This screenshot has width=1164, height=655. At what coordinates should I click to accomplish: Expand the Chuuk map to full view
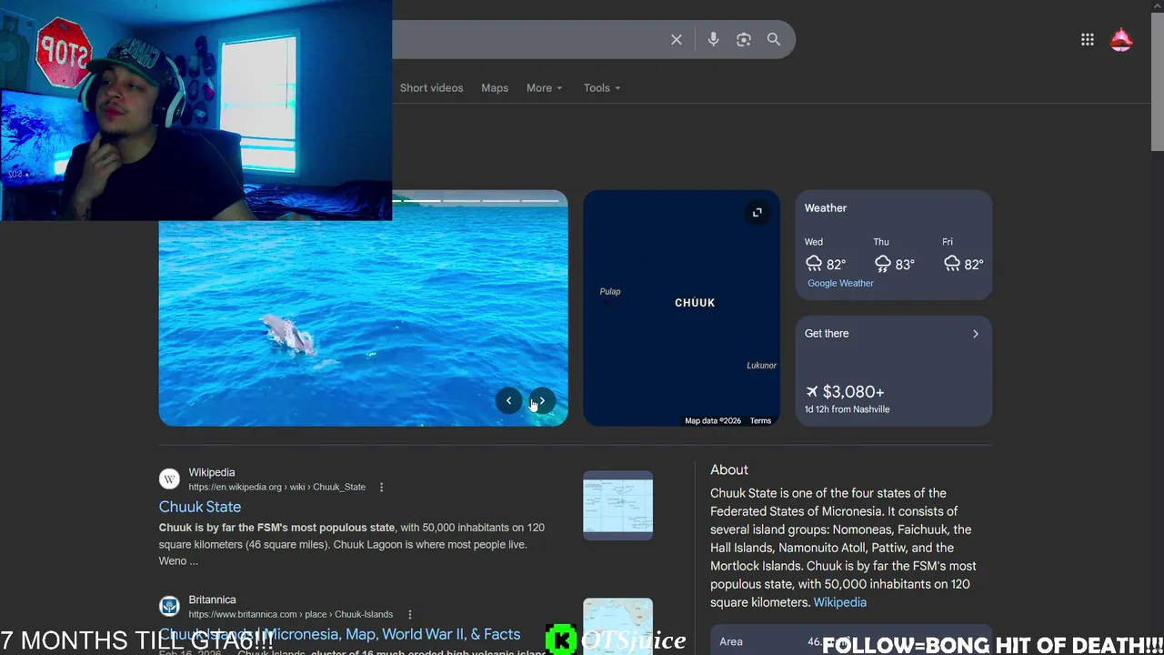pos(758,213)
